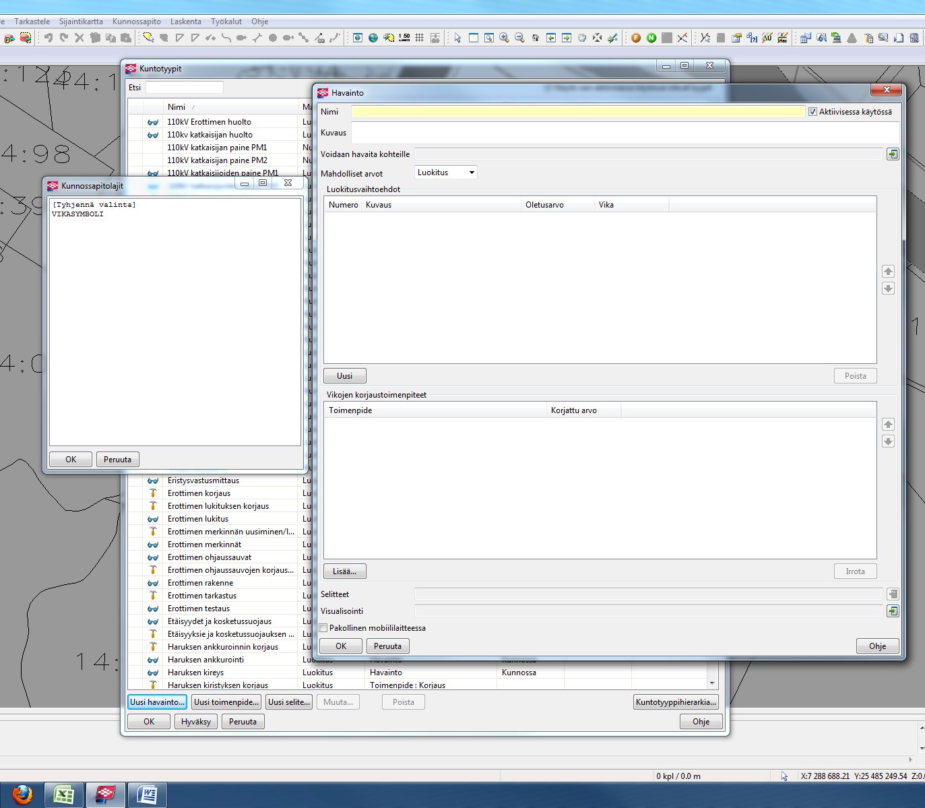Click the undo arrow in the toolbar

[x=49, y=38]
